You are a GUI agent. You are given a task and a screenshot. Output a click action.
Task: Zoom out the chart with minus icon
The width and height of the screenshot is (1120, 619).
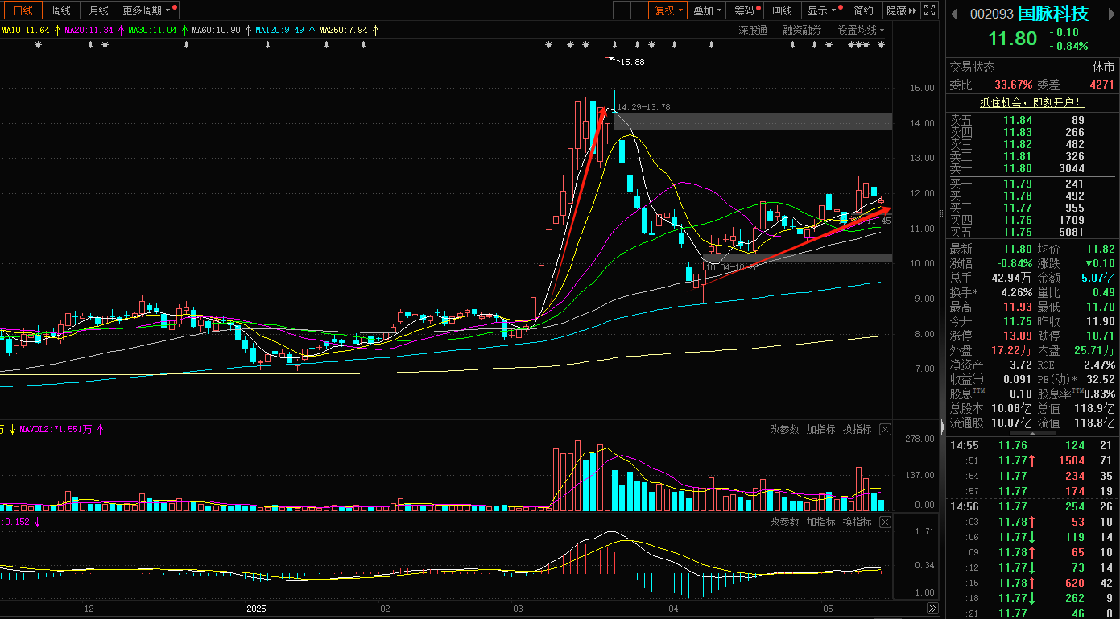639,10
